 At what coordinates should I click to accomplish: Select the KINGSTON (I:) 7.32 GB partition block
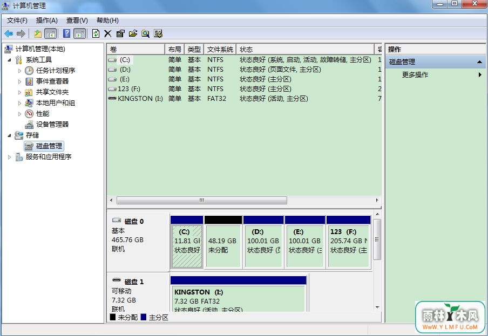pyautogui.click(x=239, y=294)
